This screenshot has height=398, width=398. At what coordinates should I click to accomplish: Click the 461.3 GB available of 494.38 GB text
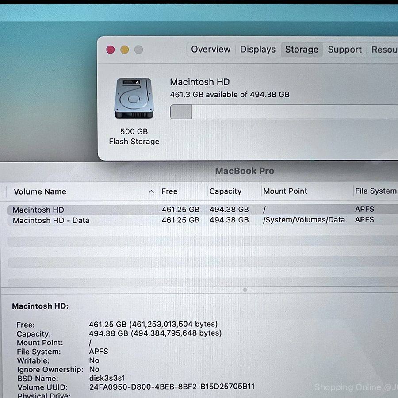(230, 95)
